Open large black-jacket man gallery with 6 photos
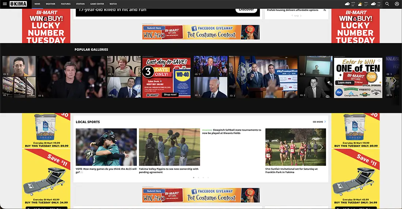 (72, 77)
